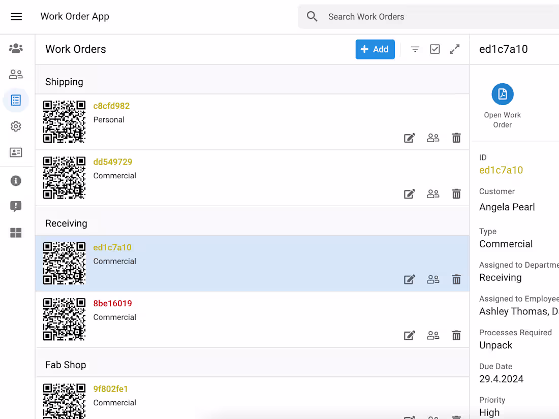Image resolution: width=559 pixels, height=419 pixels.
Task: Select the Receiving section header
Action: pyautogui.click(x=66, y=222)
